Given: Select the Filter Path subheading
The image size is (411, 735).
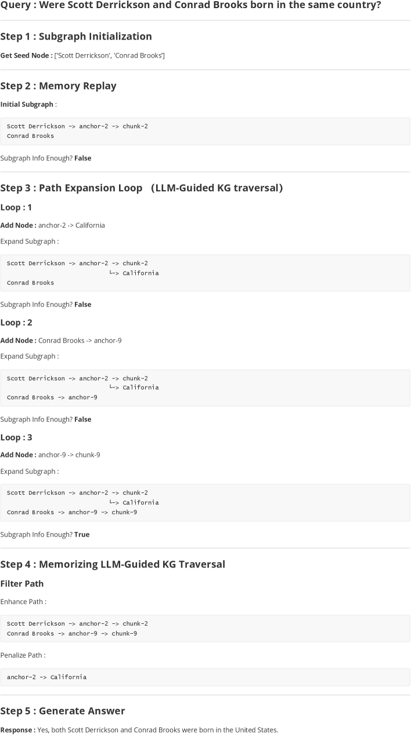Looking at the screenshot, I should (x=22, y=583).
